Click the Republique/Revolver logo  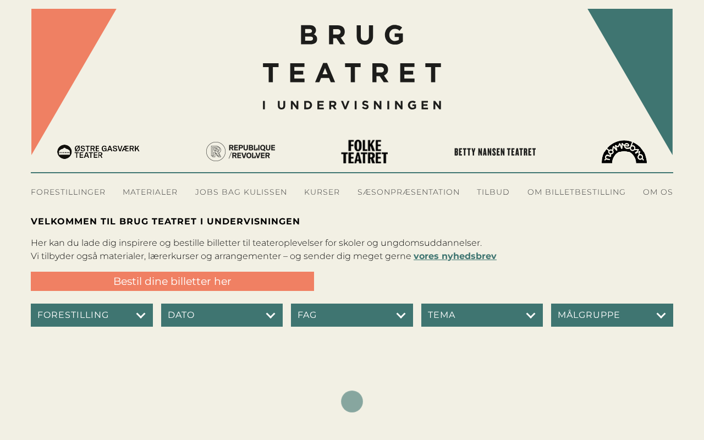point(241,151)
